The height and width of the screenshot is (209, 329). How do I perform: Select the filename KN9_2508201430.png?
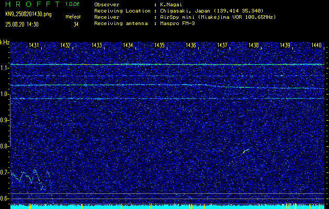click(28, 14)
